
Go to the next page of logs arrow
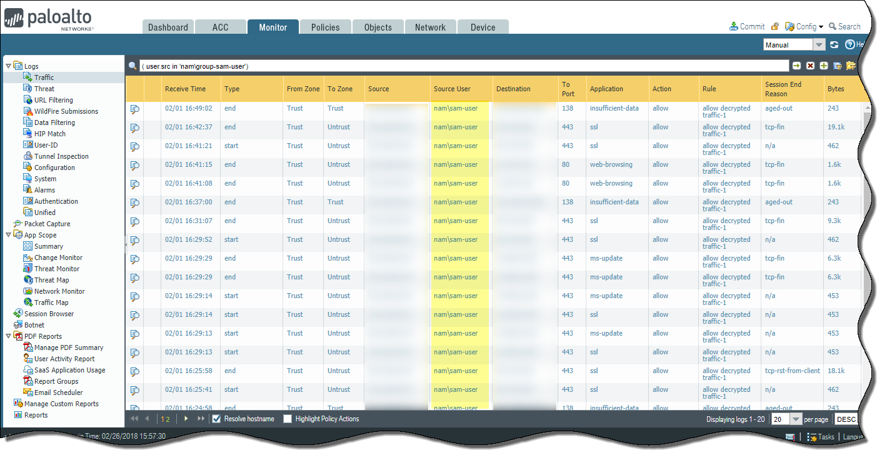[186, 419]
